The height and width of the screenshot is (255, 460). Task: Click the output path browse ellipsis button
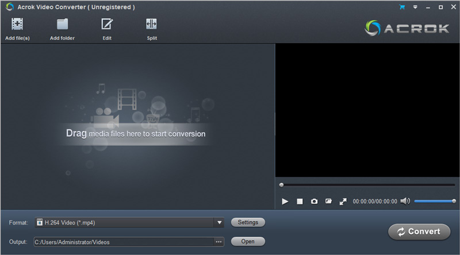[x=218, y=242]
